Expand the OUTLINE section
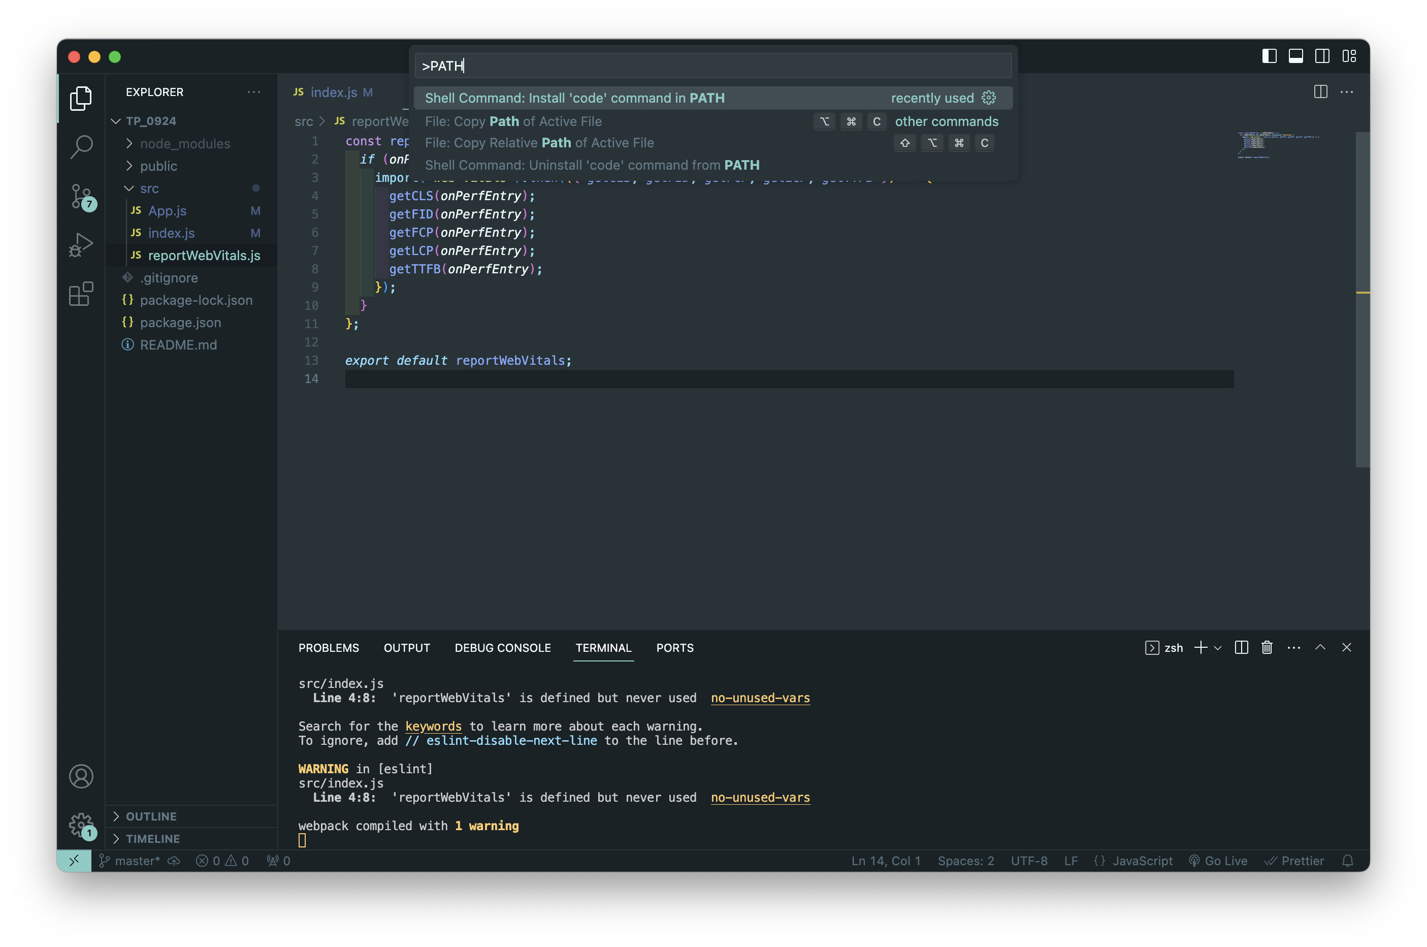Screen dimensions: 1427x947 191,816
